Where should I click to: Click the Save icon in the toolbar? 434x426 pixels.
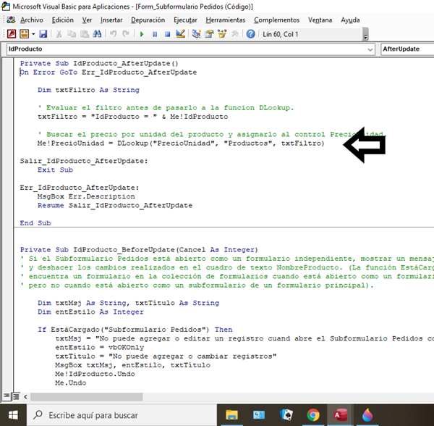[x=43, y=34]
